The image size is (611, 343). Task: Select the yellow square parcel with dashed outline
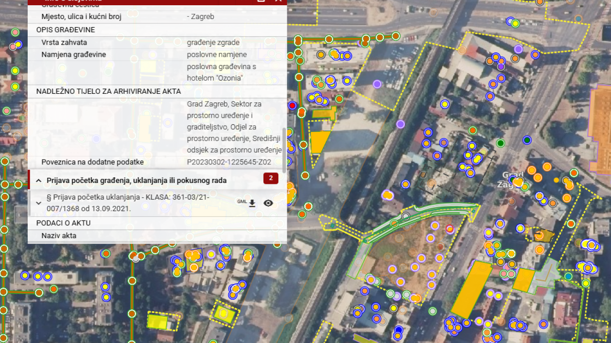click(x=223, y=314)
